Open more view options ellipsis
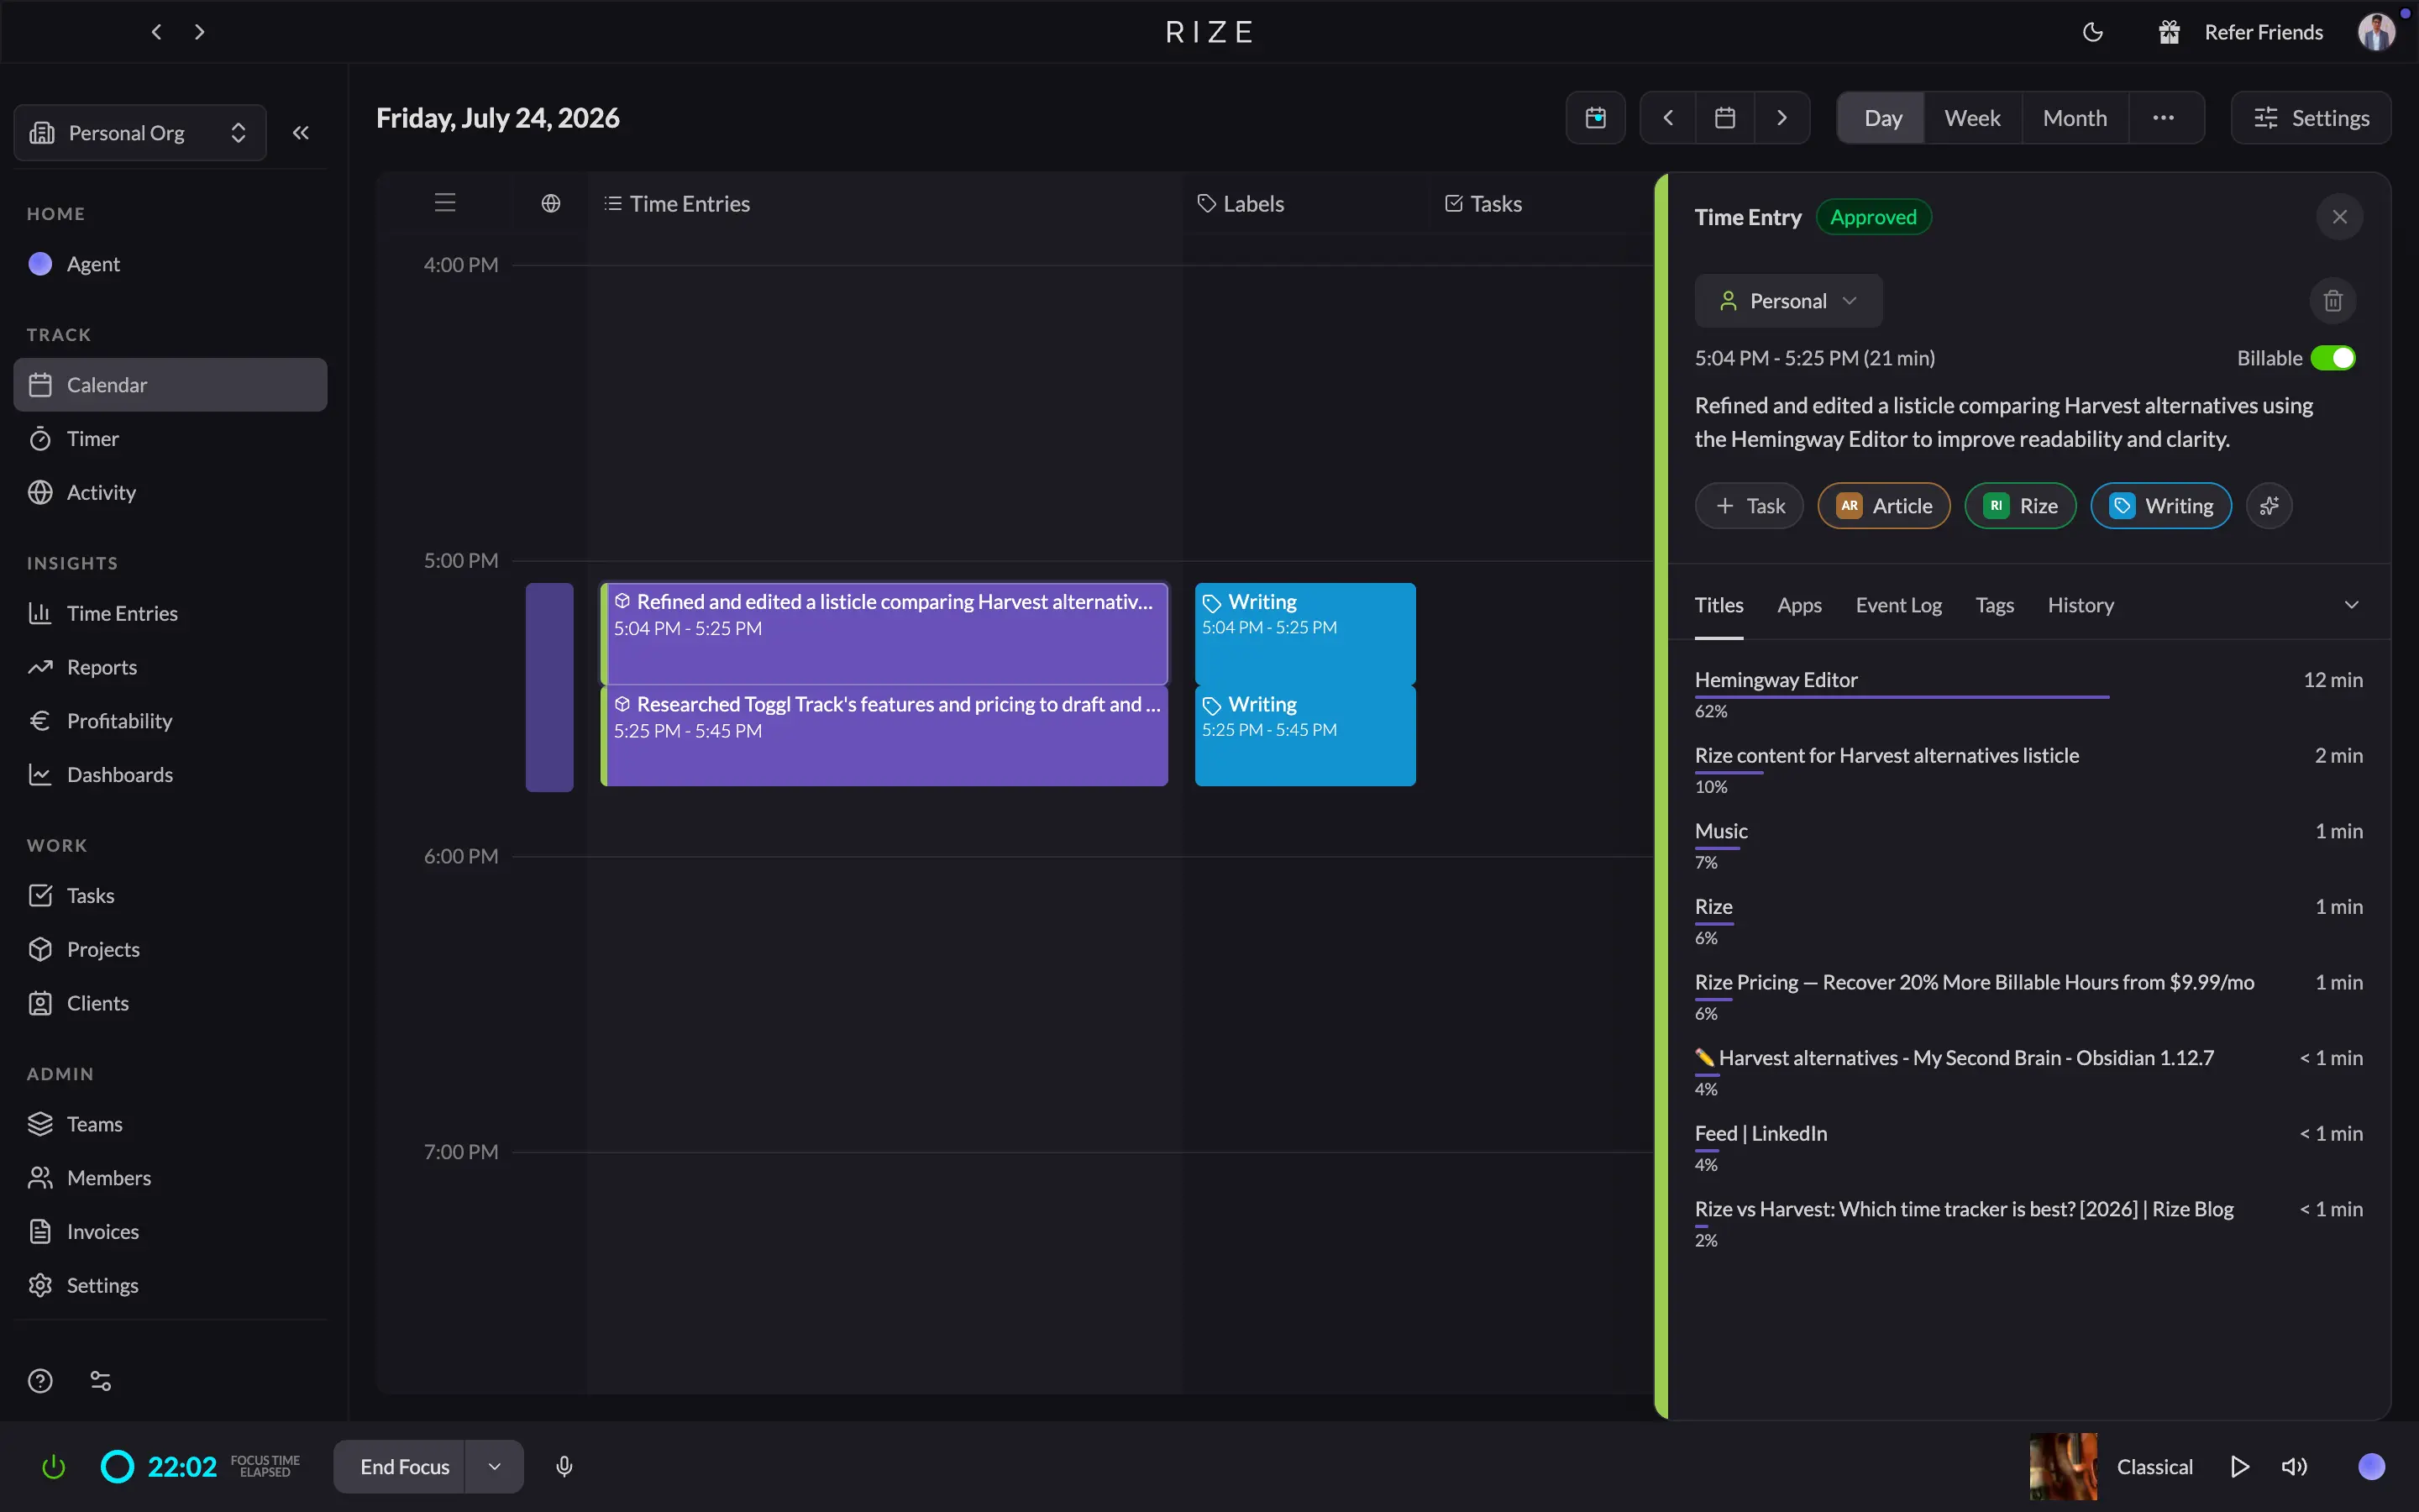The width and height of the screenshot is (2419, 1512). point(2165,118)
